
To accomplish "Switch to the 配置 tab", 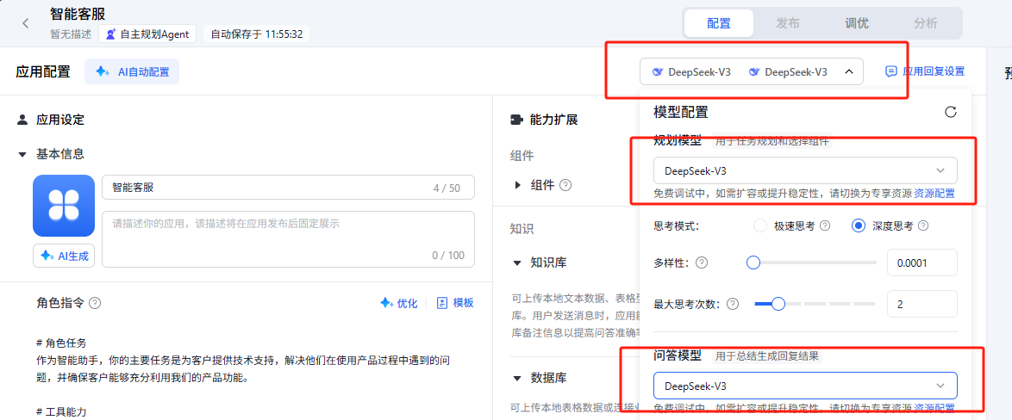I will [x=719, y=24].
